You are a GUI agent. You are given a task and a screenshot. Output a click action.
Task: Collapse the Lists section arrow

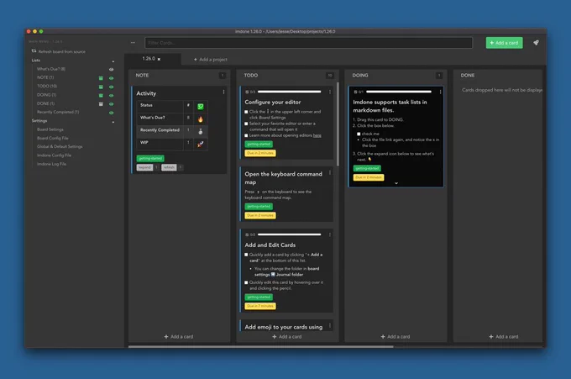[113, 61]
